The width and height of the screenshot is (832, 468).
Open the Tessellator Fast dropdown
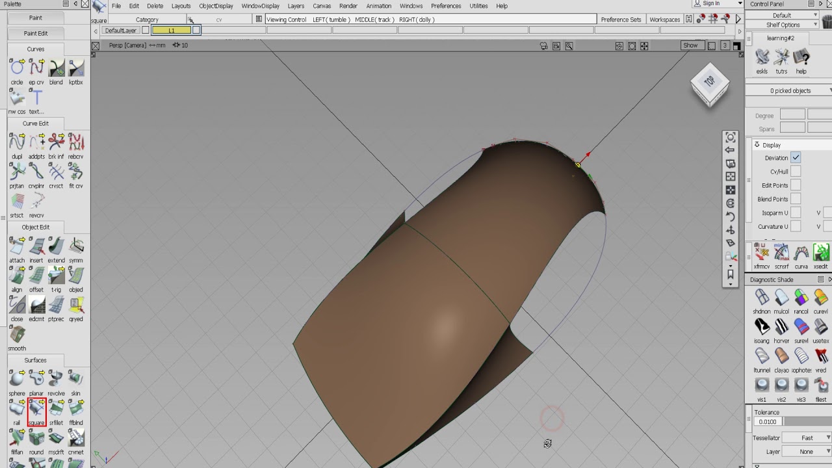click(x=807, y=438)
